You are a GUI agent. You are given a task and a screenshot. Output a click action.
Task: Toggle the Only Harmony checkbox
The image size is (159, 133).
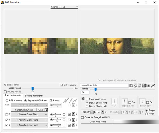62,85
